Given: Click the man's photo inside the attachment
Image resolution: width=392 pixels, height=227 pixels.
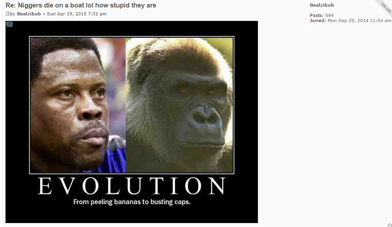Looking at the screenshot, I should (78, 105).
